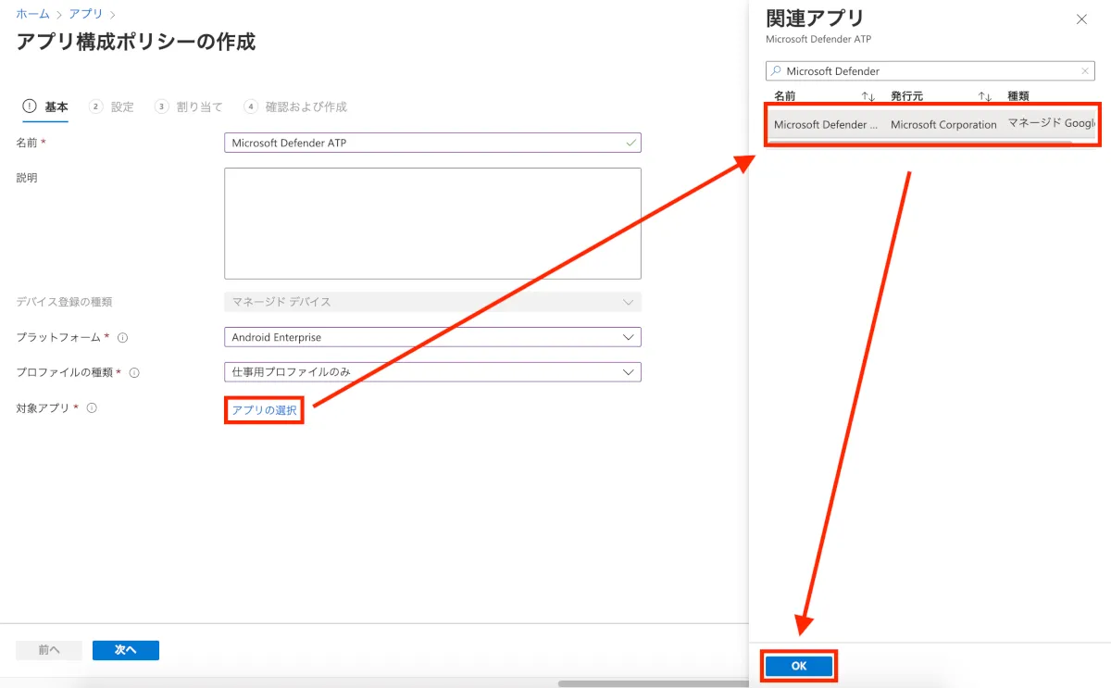Open the ホーム breadcrumb link
This screenshot has width=1111, height=688.
[33, 14]
